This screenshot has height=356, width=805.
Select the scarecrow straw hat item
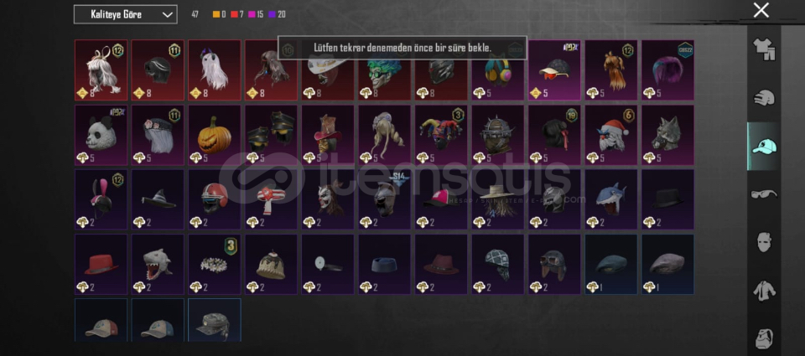[497, 199]
